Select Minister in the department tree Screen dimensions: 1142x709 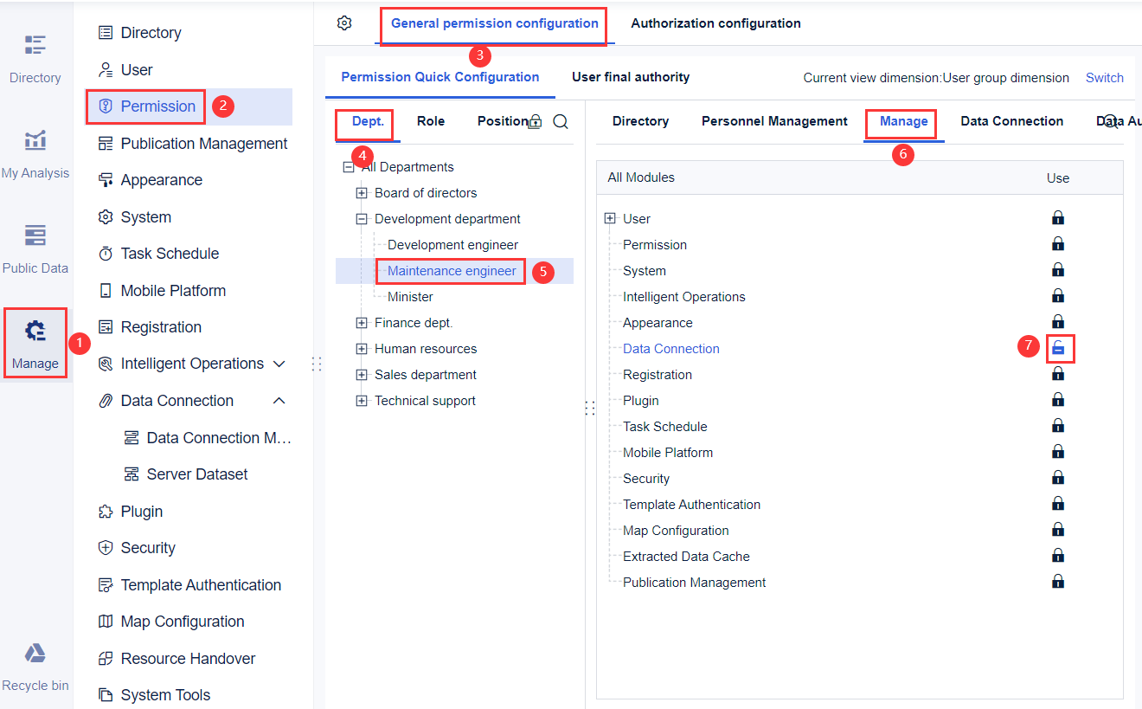[x=410, y=297]
